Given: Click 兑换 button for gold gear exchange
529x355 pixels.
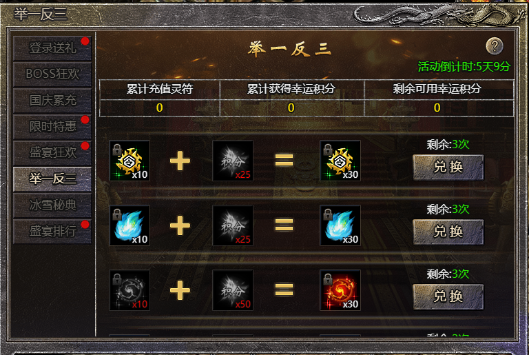Looking at the screenshot, I should pyautogui.click(x=448, y=168).
